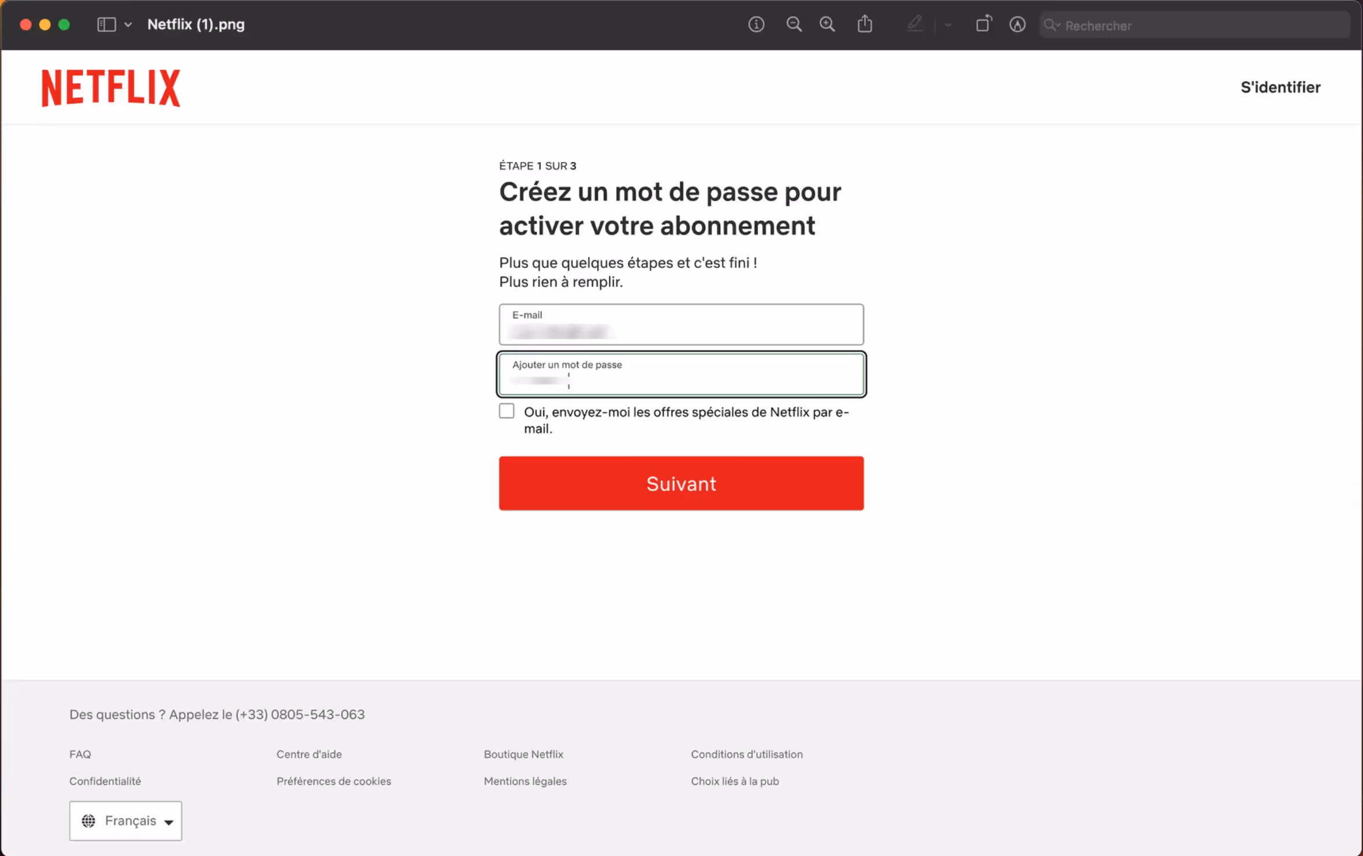Focus the Ajouter un mot de passe field
Screen dimensions: 1363x856
pyautogui.click(x=681, y=374)
